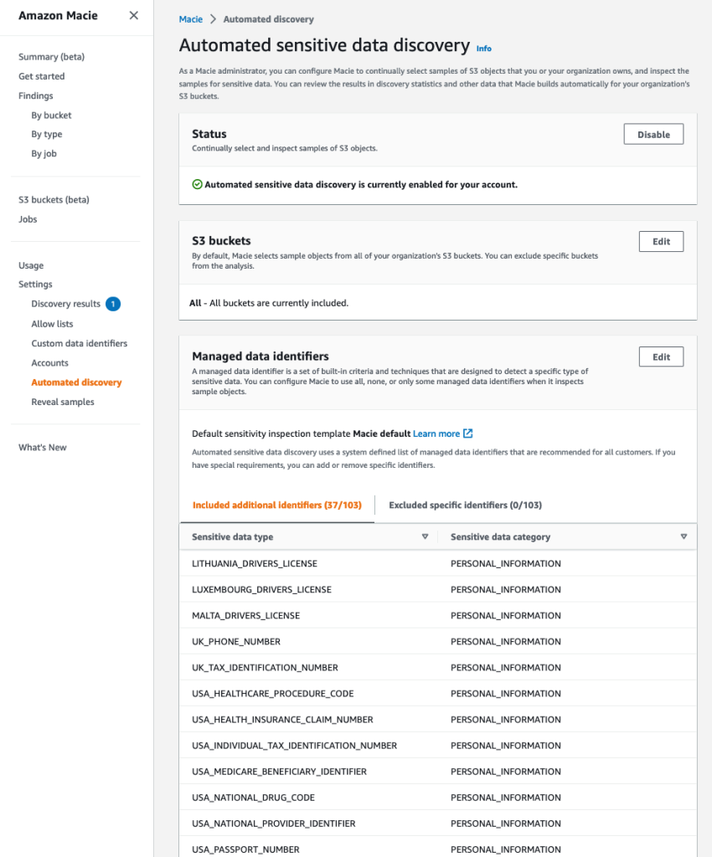Open the Learn more link

pos(436,434)
